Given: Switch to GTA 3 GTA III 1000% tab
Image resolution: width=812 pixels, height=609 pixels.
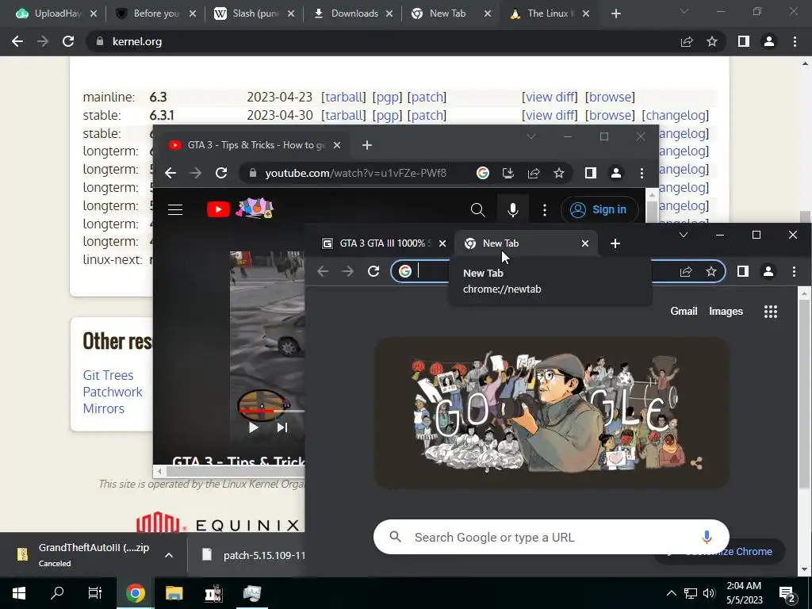Looking at the screenshot, I should 381,243.
